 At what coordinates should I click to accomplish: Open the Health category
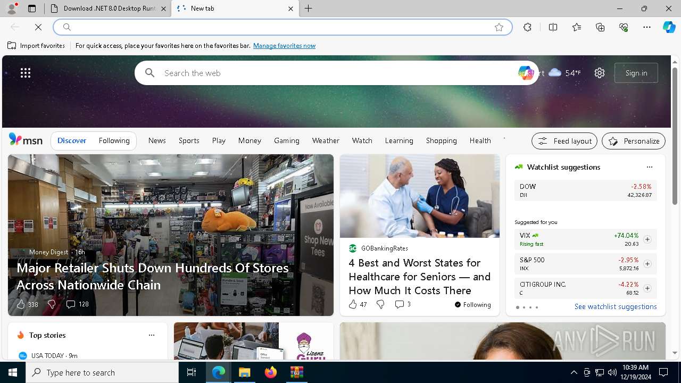[x=480, y=140]
